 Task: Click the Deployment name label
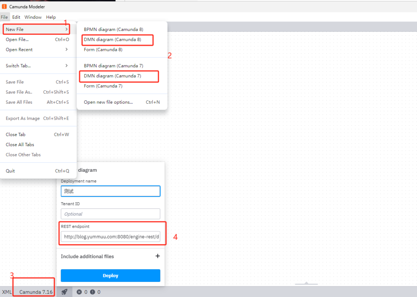(79, 181)
